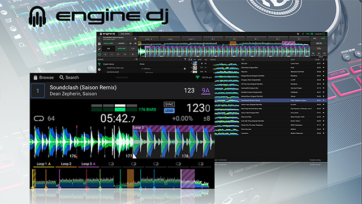The width and height of the screenshot is (362, 204).
Task: Click the play button in desktop deck
Action: (x=133, y=54)
